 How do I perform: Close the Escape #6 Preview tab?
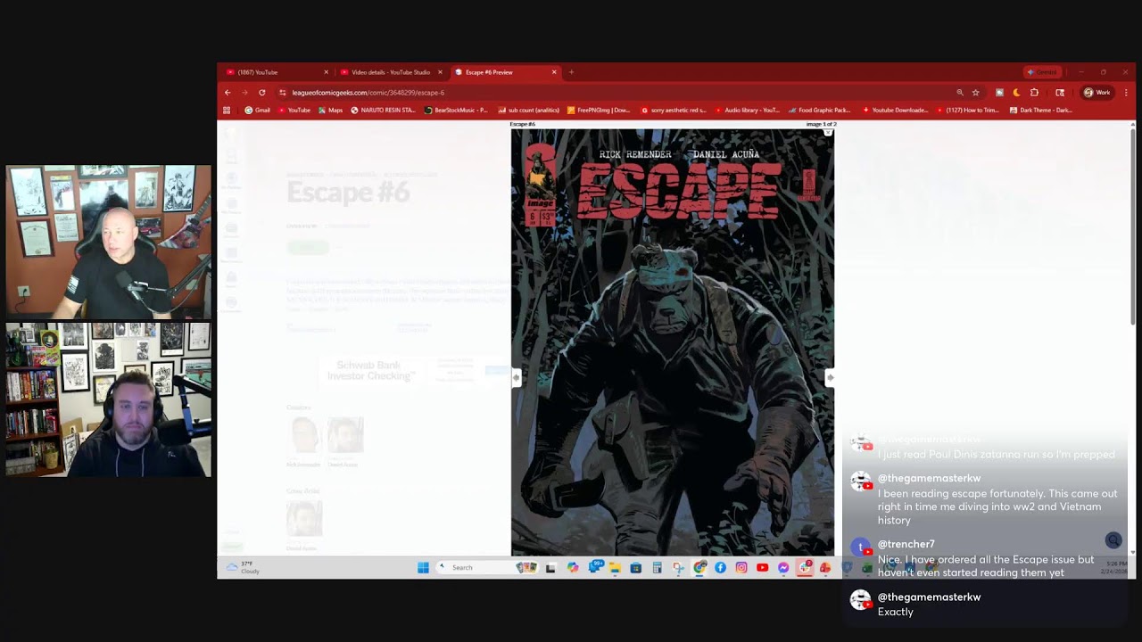click(554, 72)
